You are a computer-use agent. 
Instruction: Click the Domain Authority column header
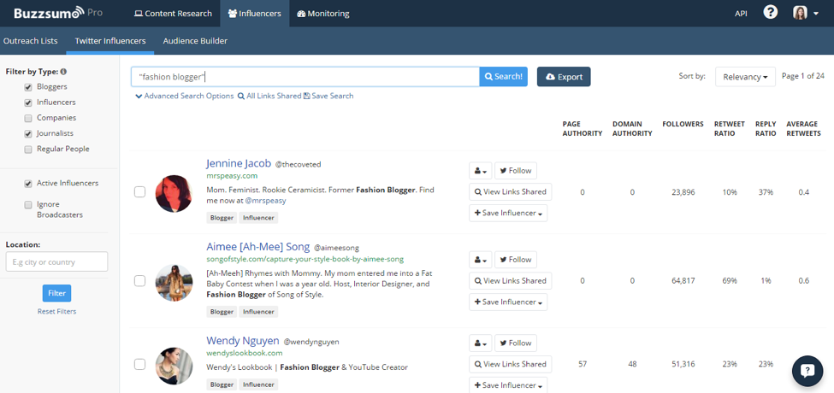pyautogui.click(x=632, y=128)
